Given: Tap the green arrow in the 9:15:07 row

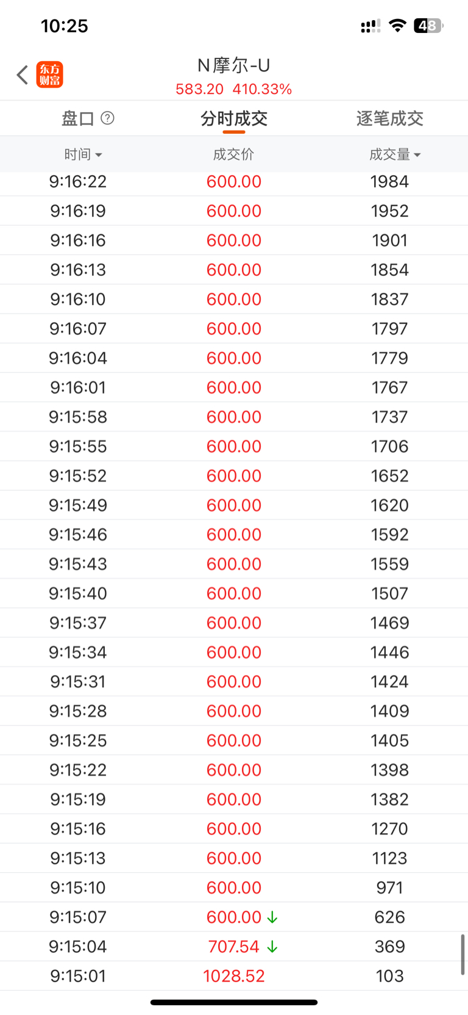Looking at the screenshot, I should coord(272,917).
